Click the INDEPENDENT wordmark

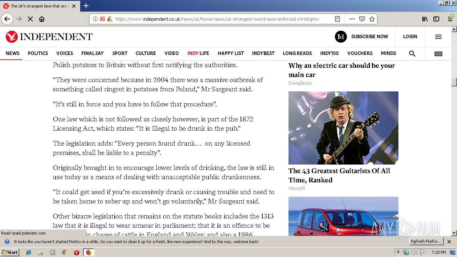(x=56, y=36)
